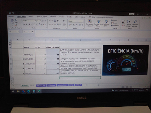Open Formatação Condicional menu

[89, 23]
